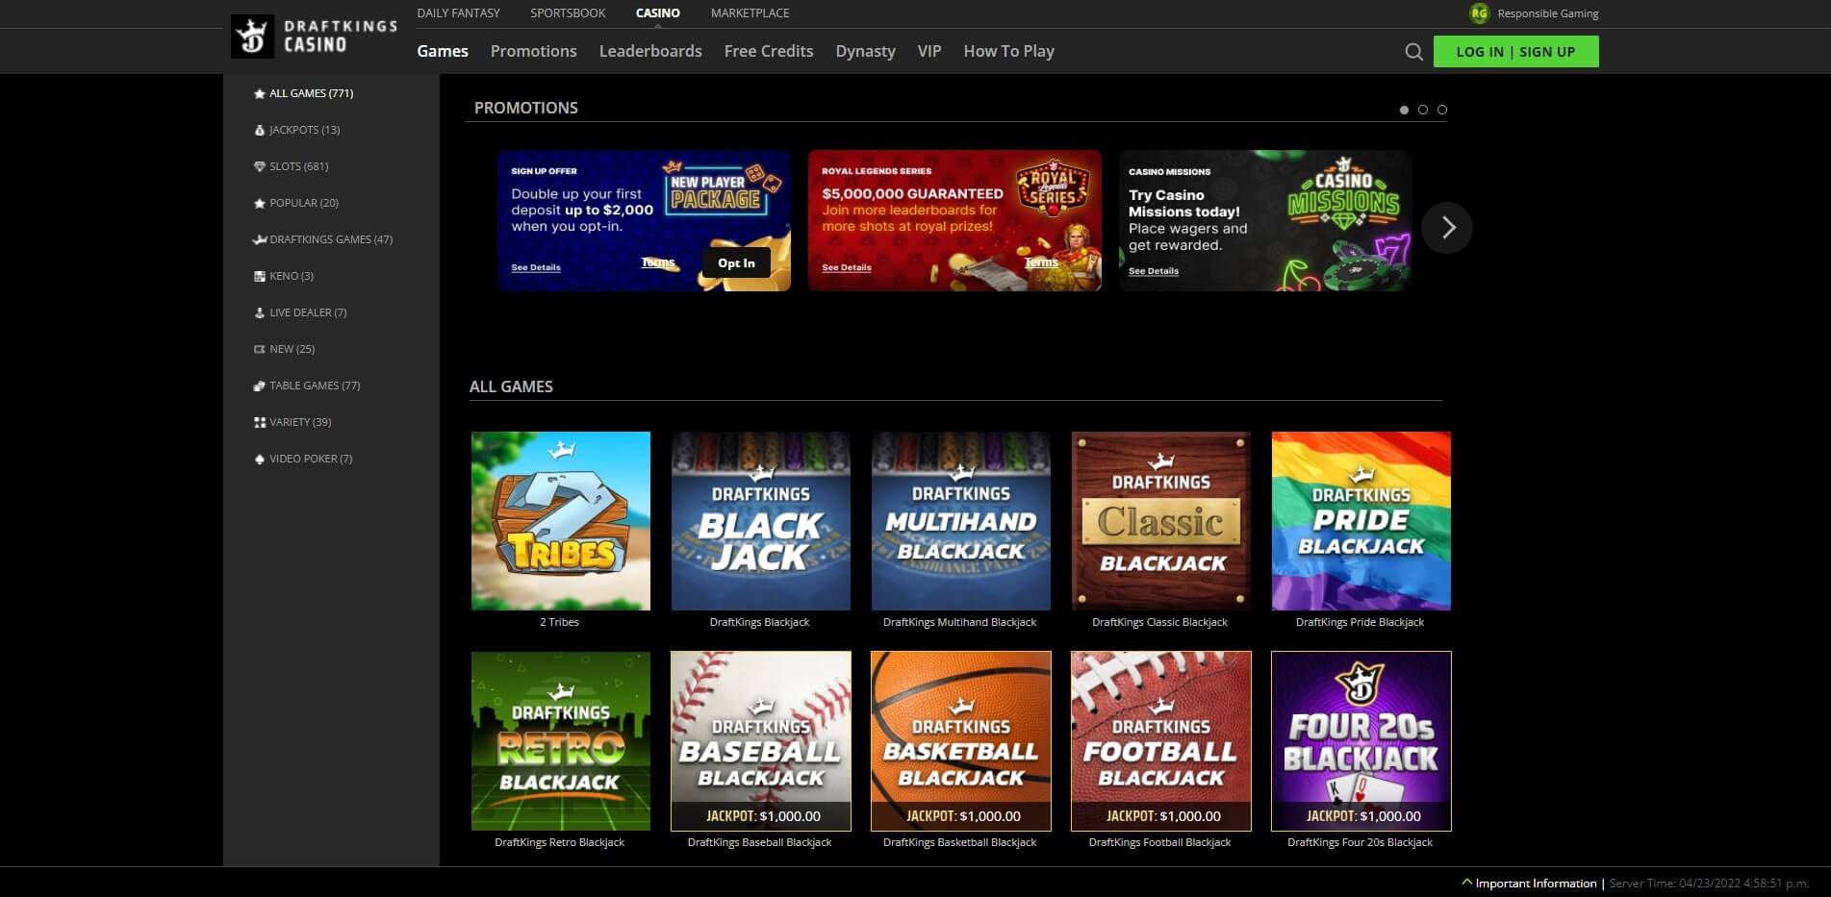Switch to the SPORTSBOOK tab
This screenshot has width=1831, height=897.
[567, 12]
